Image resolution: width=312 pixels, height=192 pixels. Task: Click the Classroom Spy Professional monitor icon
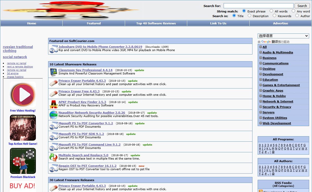[x=54, y=72]
